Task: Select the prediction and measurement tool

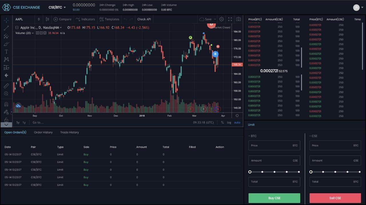Action: click(x=6, y=67)
